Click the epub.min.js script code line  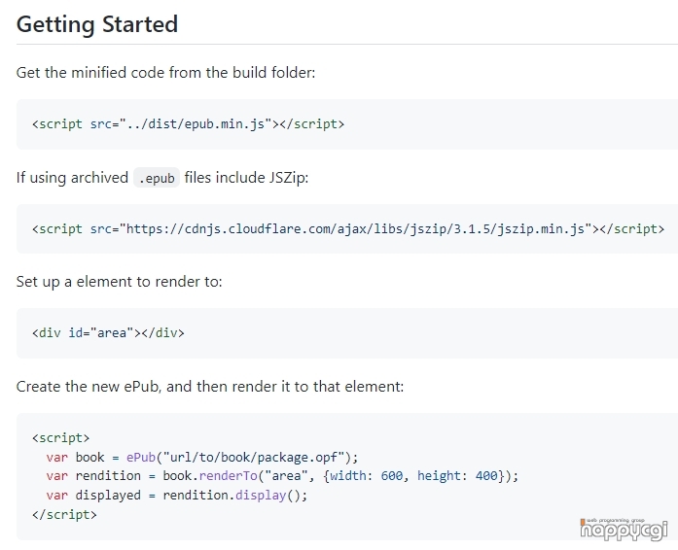pyautogui.click(x=188, y=124)
